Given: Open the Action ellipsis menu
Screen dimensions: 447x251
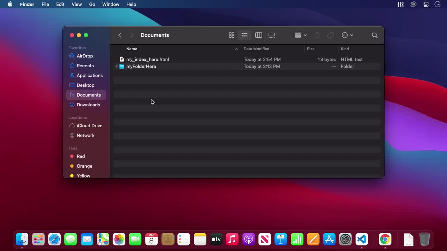Looking at the screenshot, I should [x=347, y=35].
